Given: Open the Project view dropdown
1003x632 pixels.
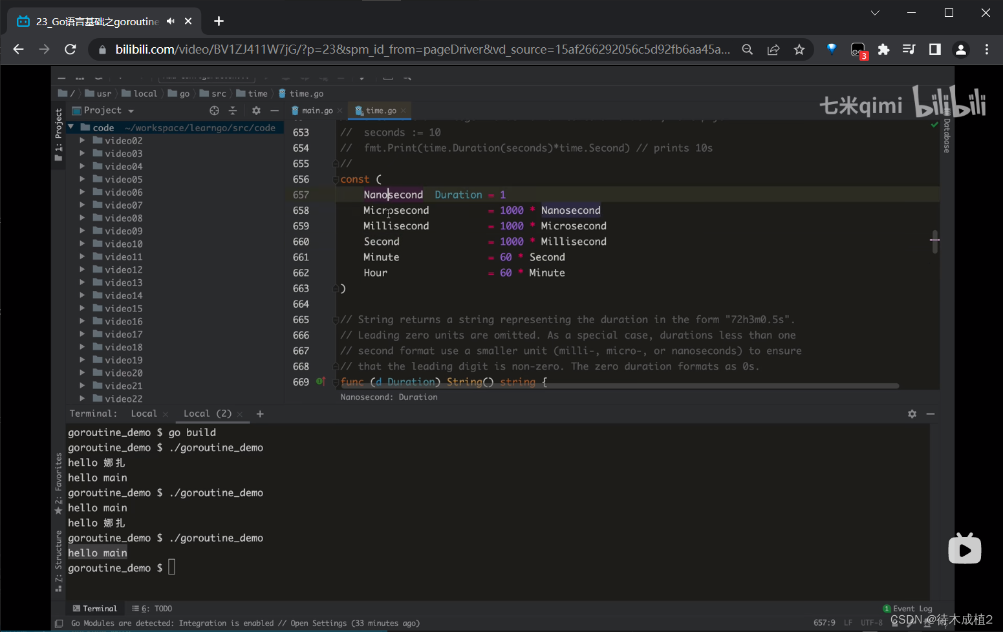Looking at the screenshot, I should tap(131, 111).
